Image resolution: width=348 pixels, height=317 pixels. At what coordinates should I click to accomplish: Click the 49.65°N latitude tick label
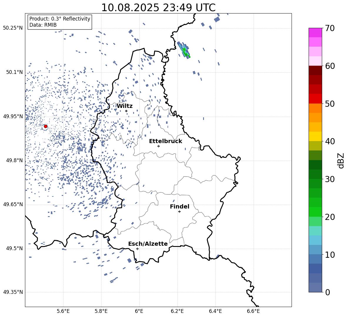[13, 204]
